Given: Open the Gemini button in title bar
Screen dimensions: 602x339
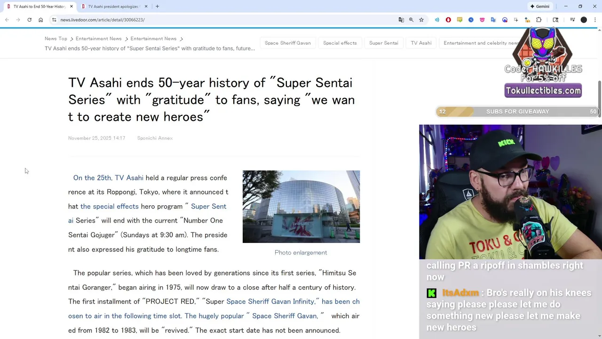Looking at the screenshot, I should [539, 7].
